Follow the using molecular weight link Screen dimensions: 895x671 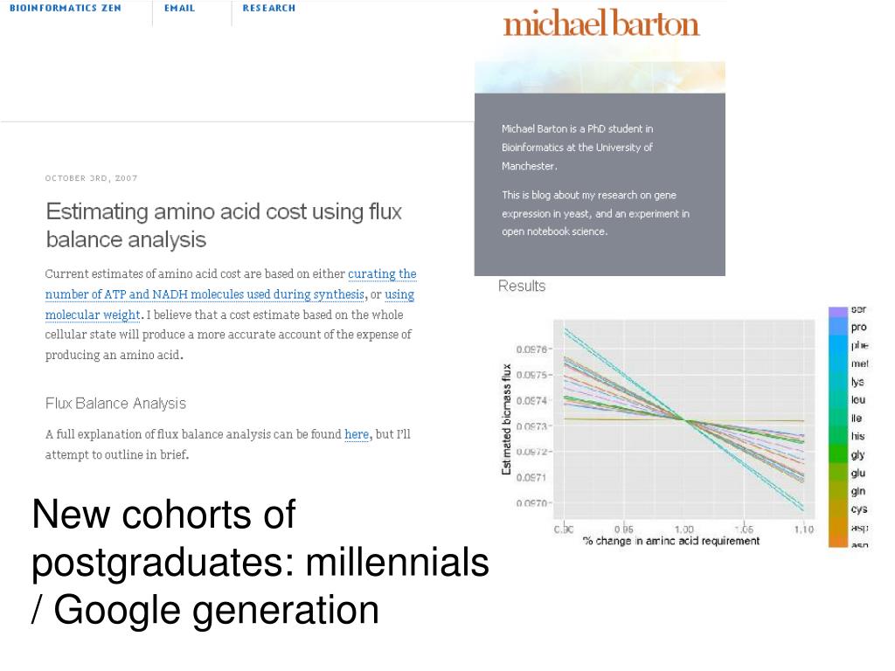[x=230, y=305]
